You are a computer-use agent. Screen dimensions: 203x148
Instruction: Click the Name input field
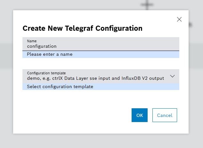coord(101,44)
